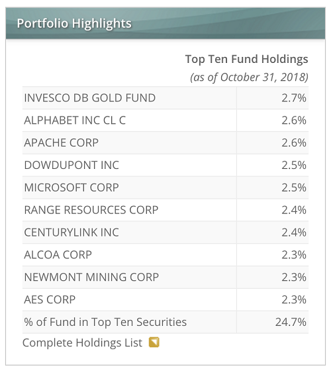
Task: Click the 2.7% value for Invesco DB Gold
Action: click(294, 97)
